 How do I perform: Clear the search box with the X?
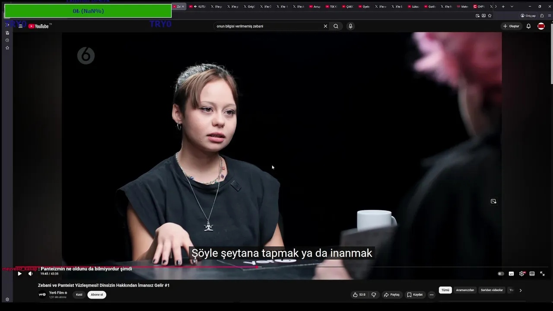coord(325,26)
